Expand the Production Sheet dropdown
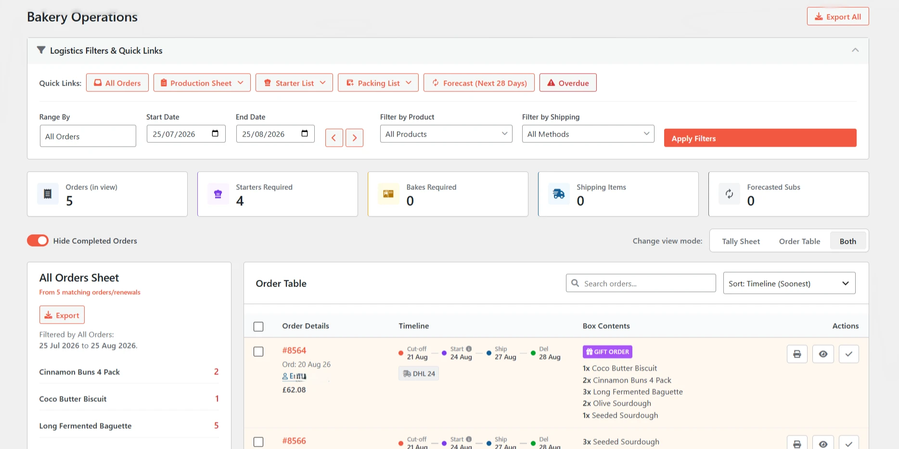Viewport: 899px width, 449px height. coord(202,83)
